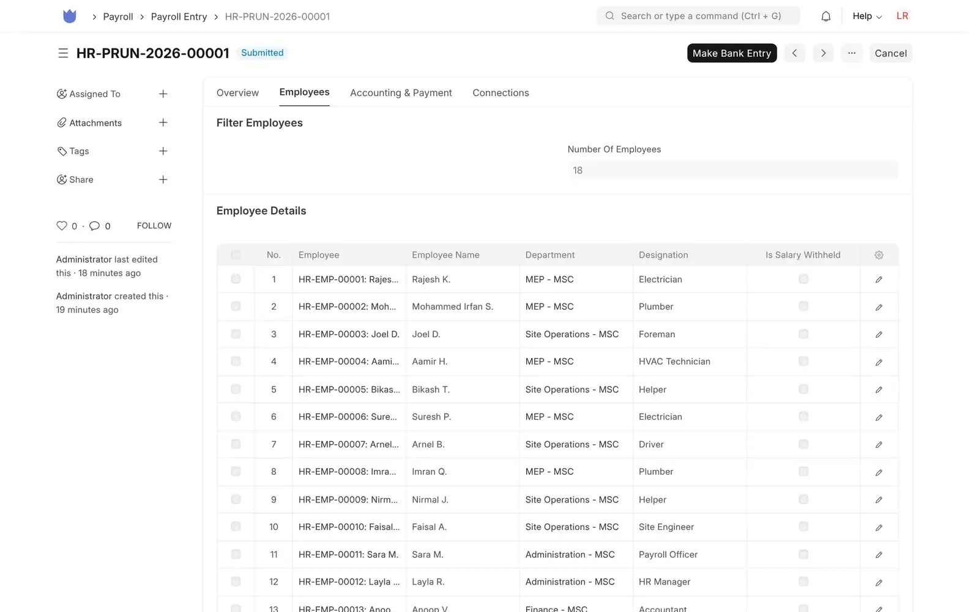The image size is (979, 612).
Task: Open Accounting & Payment tab
Action: (x=401, y=93)
